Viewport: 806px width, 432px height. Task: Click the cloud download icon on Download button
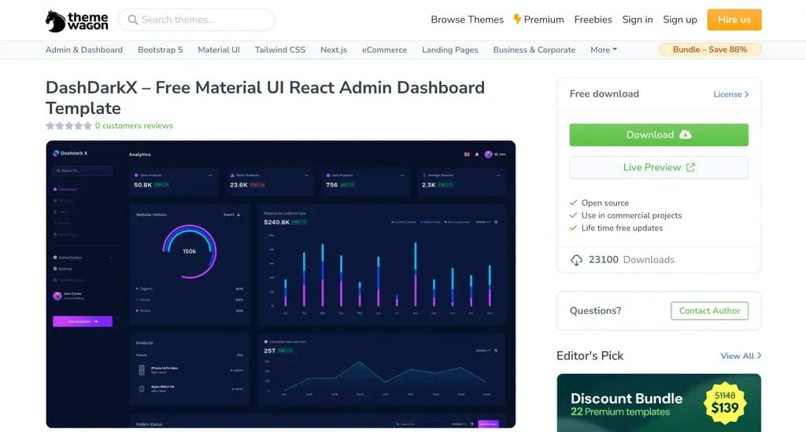click(x=686, y=134)
